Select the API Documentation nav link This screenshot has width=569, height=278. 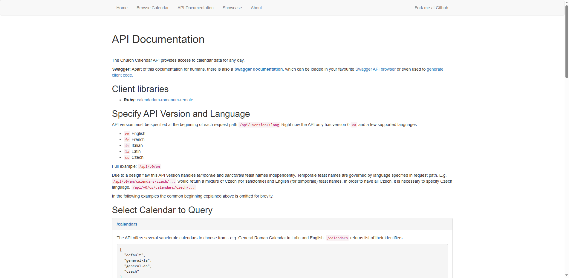[x=195, y=8]
